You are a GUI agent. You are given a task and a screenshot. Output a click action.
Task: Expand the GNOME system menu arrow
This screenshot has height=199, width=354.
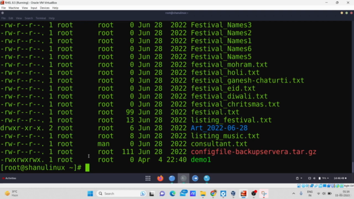tap(328, 178)
